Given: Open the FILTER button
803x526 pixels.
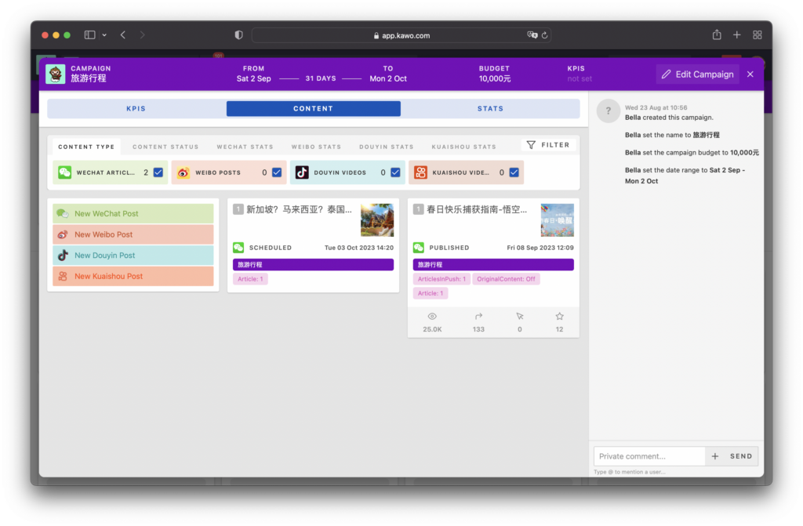Looking at the screenshot, I should tap(548, 145).
